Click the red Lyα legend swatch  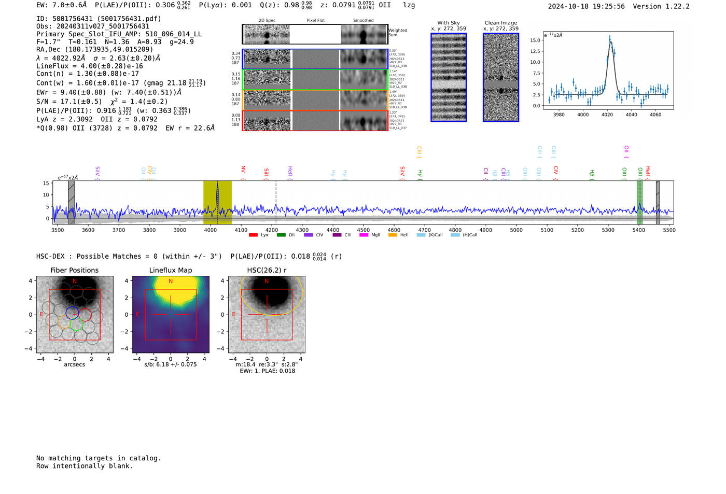tap(253, 235)
